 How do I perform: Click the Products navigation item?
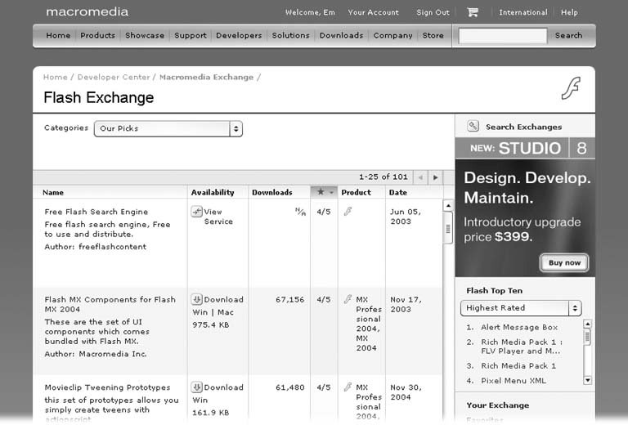97,36
